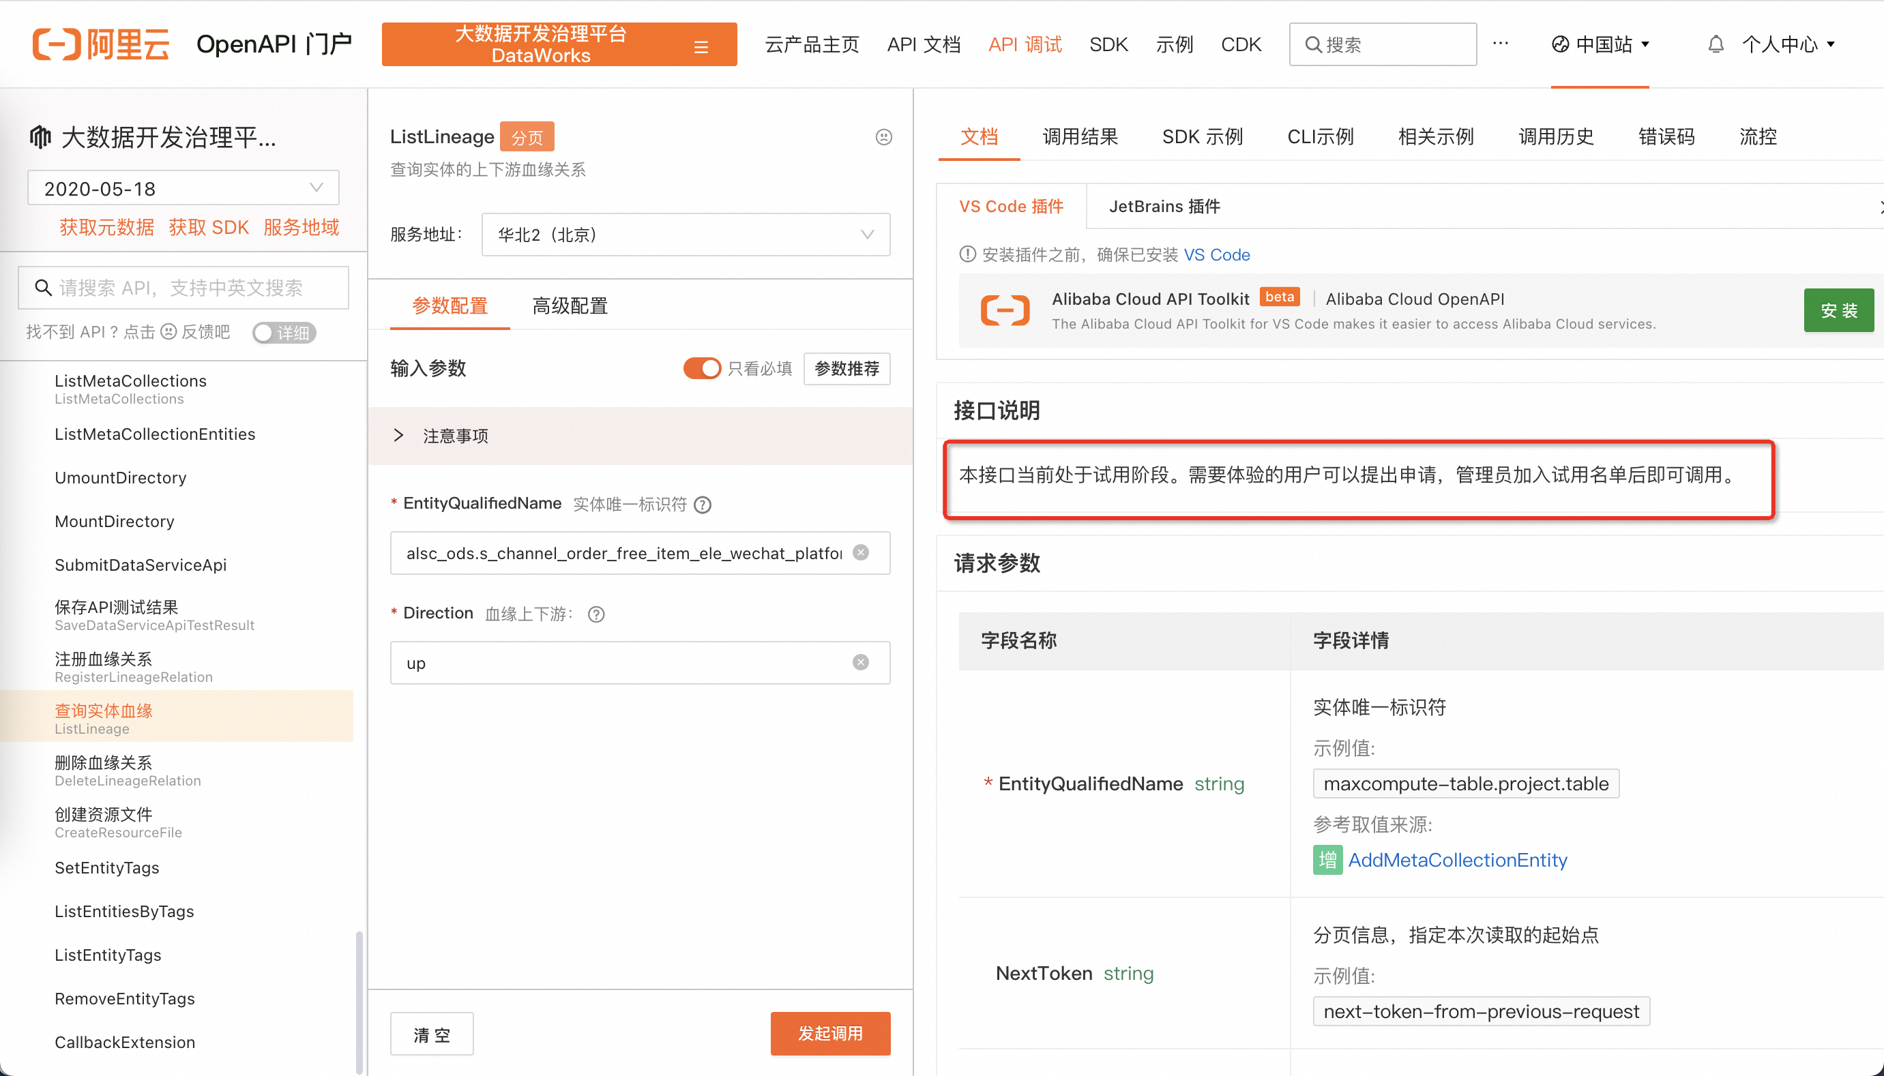The height and width of the screenshot is (1076, 1884).
Task: Open the DataWorks product hamburger menu
Action: (x=701, y=47)
